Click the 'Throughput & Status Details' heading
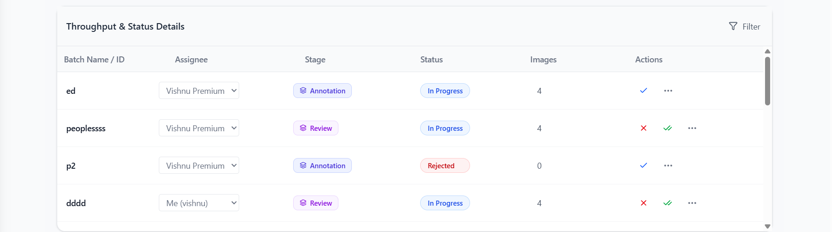Screen dimensions: 832x232 (x=125, y=26)
